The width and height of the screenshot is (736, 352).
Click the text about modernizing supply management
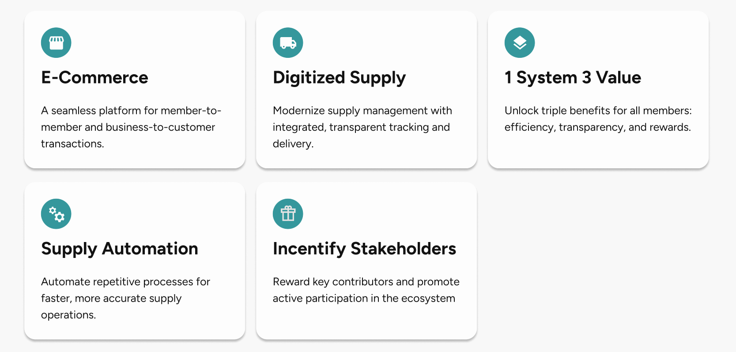362,127
